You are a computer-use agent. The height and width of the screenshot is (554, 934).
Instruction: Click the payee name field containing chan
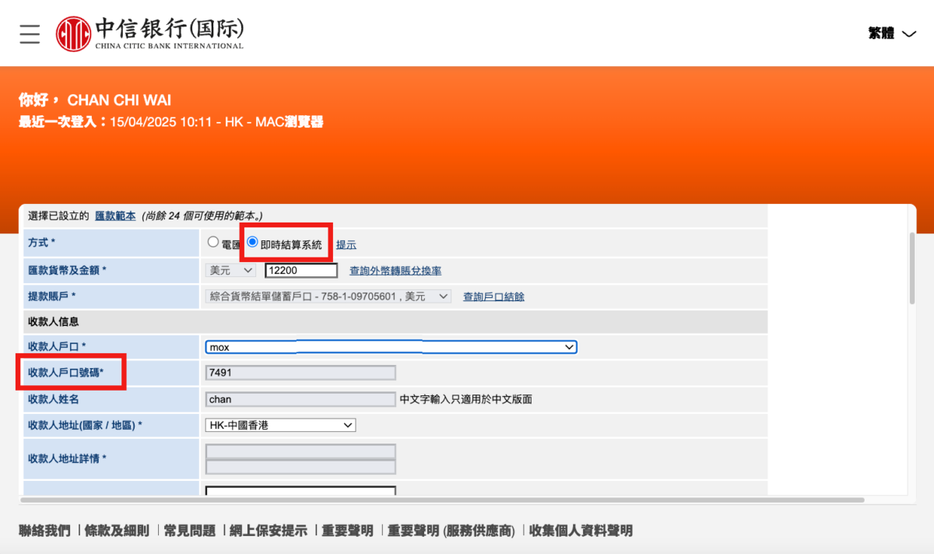point(300,399)
